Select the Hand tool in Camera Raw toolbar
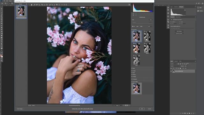 pos(32,5)
